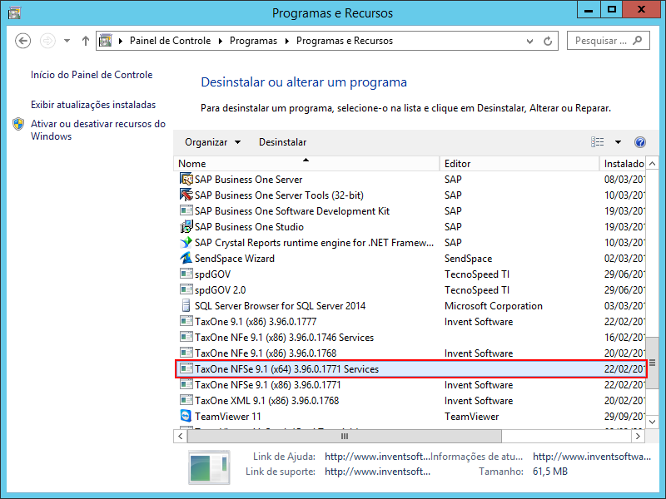Sort by the Instalado column header

(x=623, y=163)
